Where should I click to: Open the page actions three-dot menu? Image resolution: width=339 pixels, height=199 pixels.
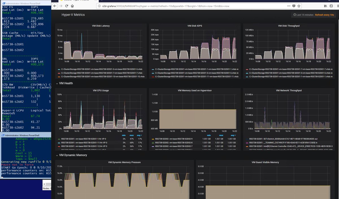[289, 6]
